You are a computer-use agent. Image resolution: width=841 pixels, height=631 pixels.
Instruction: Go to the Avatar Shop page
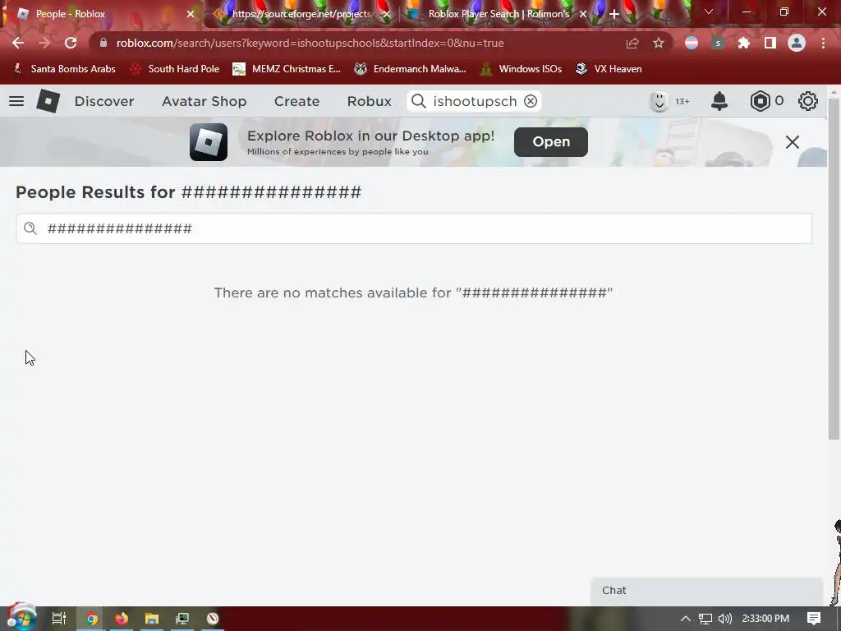pos(205,101)
